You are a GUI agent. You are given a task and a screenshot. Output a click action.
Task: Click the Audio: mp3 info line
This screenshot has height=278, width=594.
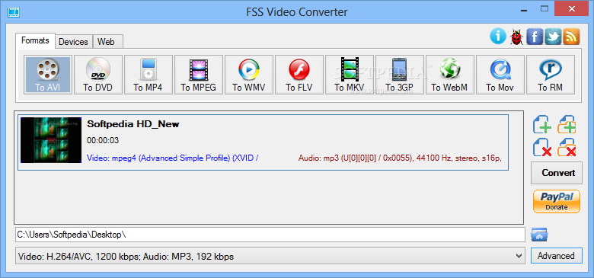pos(400,158)
